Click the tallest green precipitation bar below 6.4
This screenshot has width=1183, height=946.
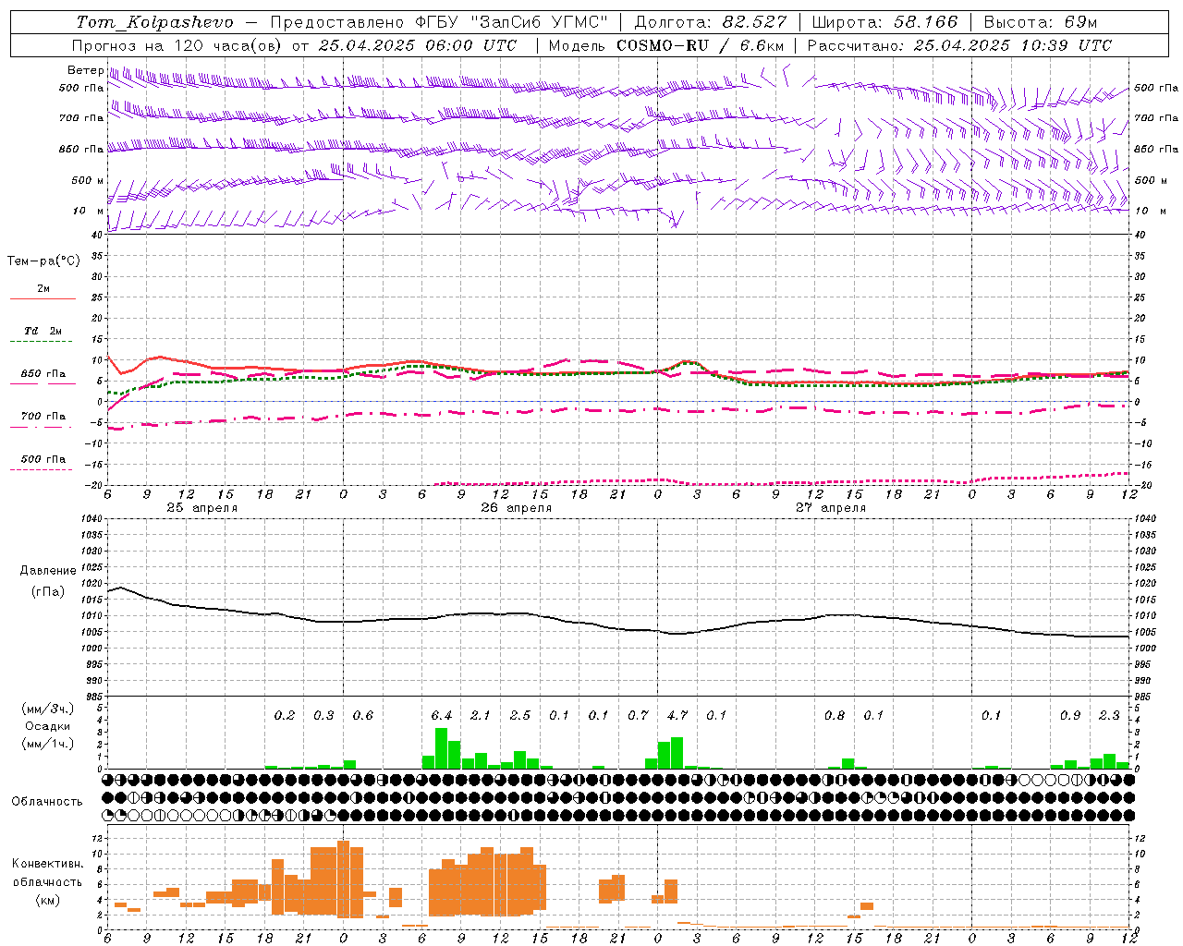441,748
